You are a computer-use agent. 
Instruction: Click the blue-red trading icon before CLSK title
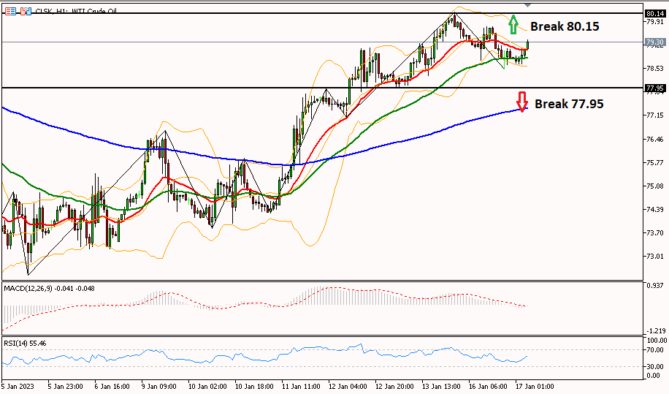tap(24, 12)
